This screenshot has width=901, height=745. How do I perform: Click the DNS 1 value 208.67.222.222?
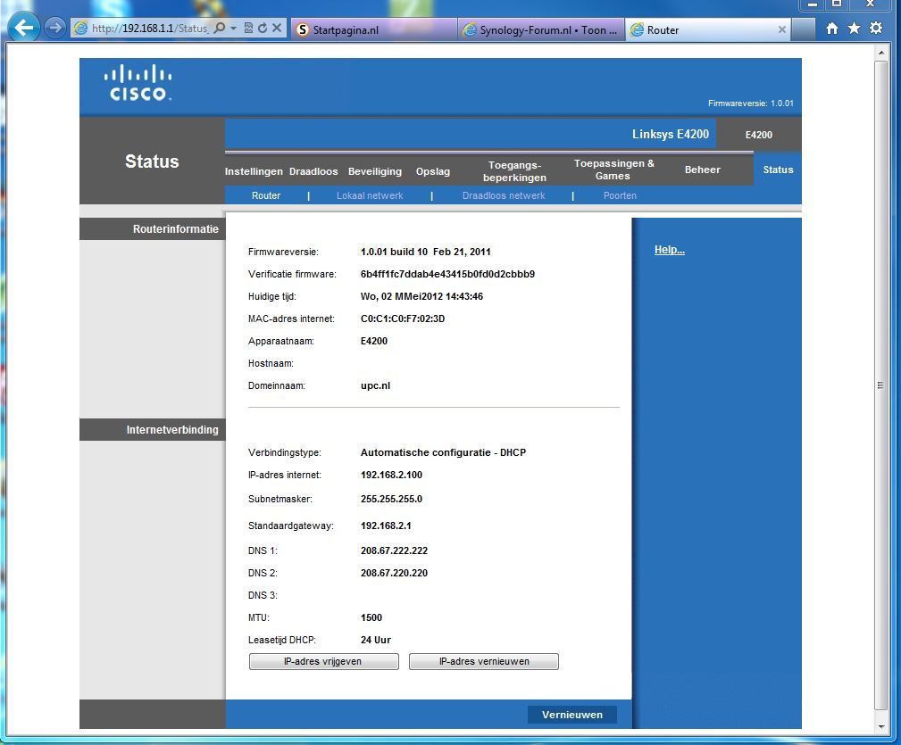click(x=394, y=550)
